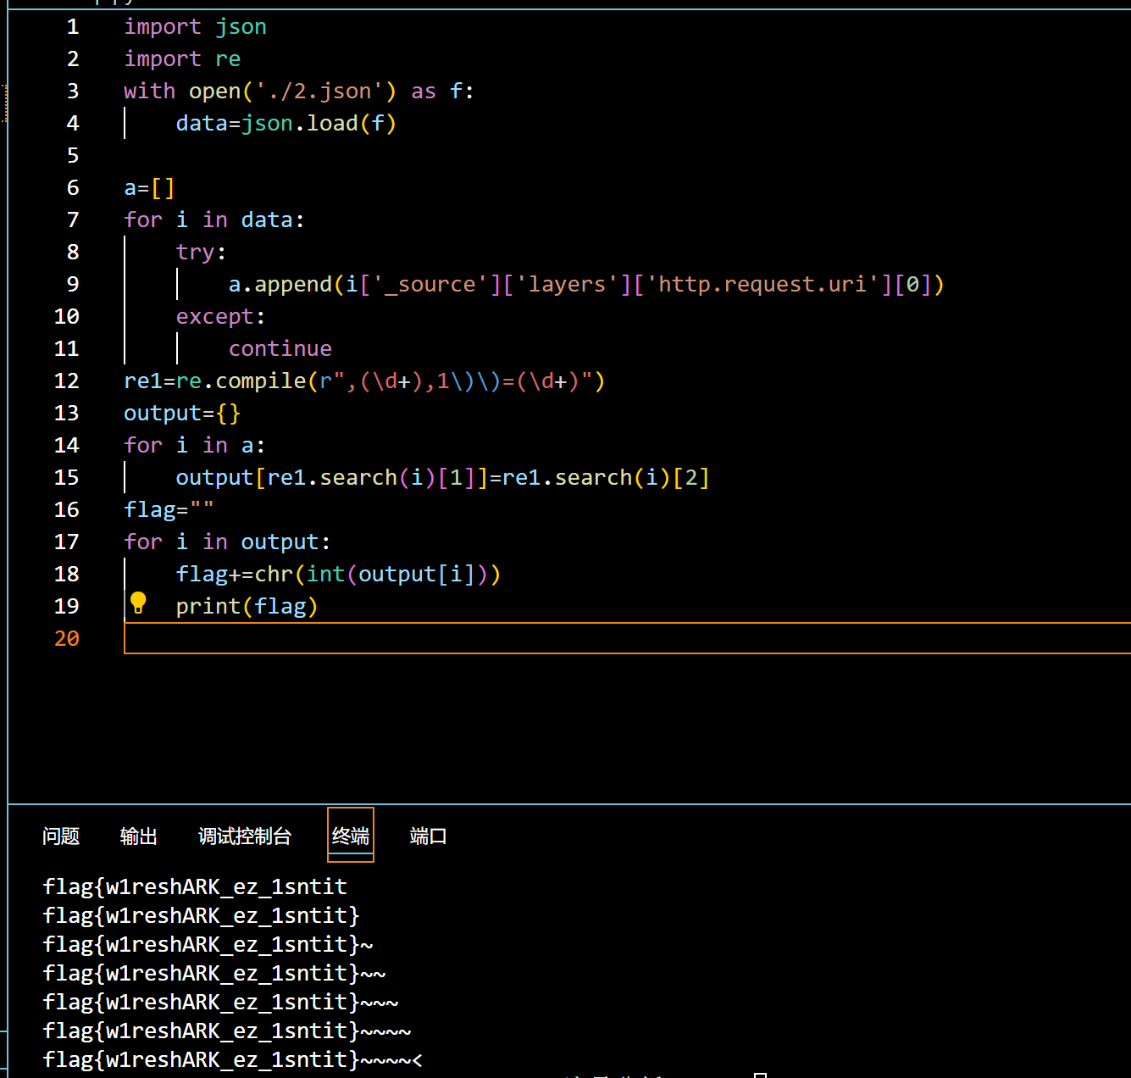This screenshot has height=1078, width=1131.
Task: Click 'for i in a:' on line 14
Action: click(195, 446)
